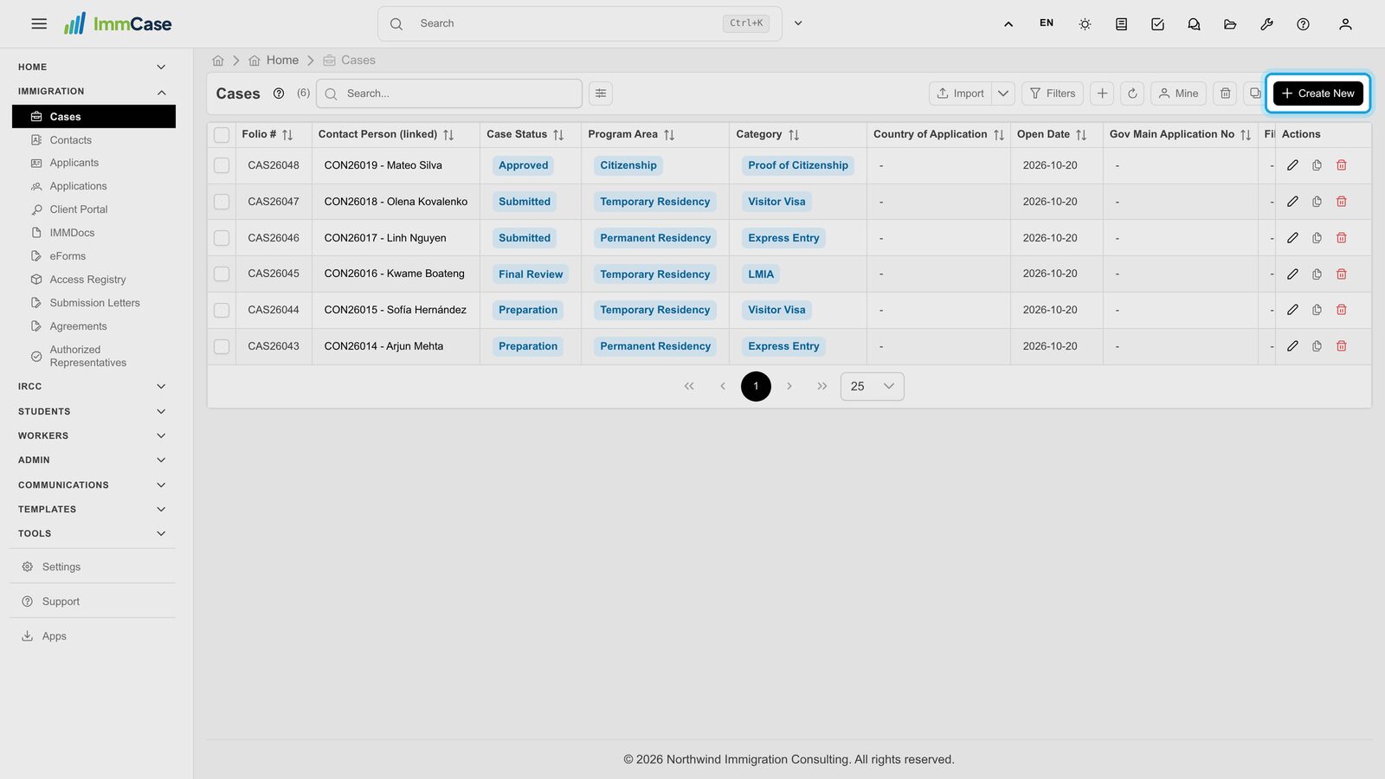This screenshot has height=779, width=1385.
Task: Click the Filters button
Action: (x=1052, y=93)
